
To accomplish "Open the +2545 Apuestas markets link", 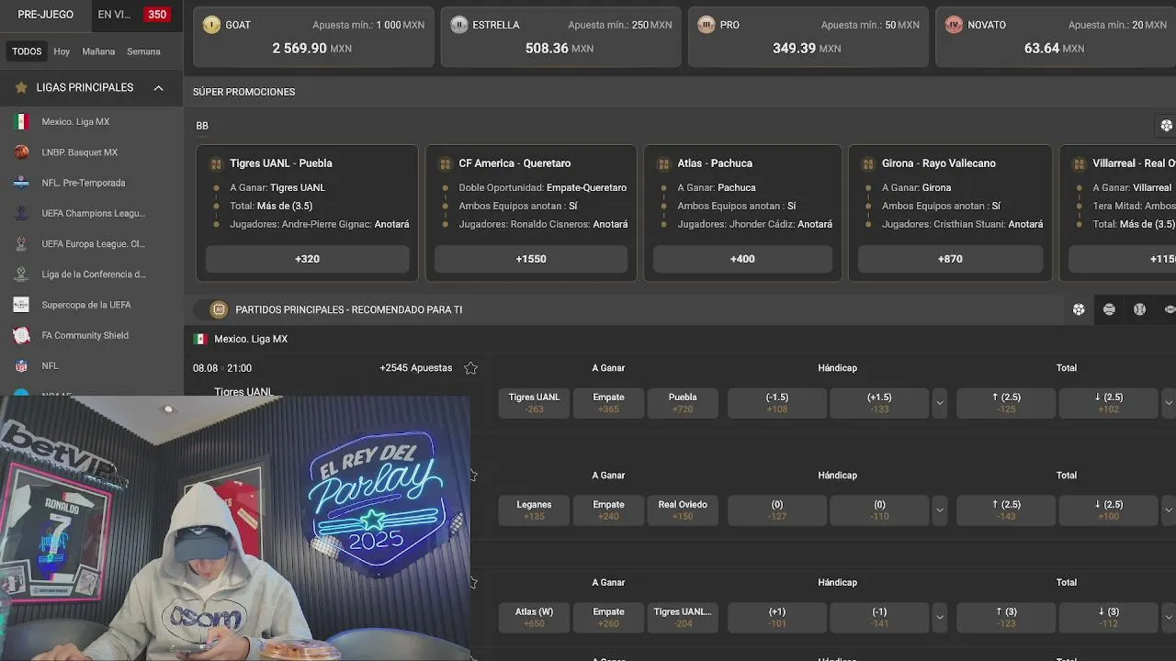I will [x=416, y=368].
